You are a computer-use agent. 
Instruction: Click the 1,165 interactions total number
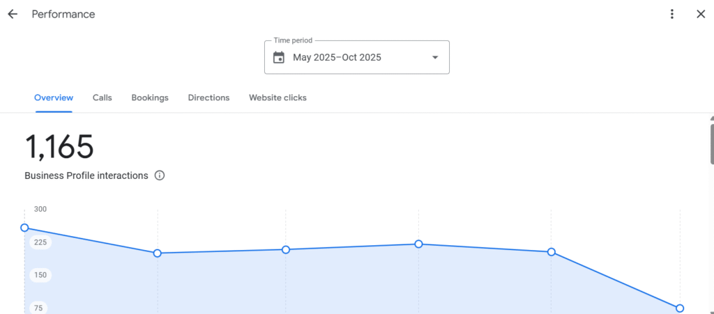coord(59,147)
